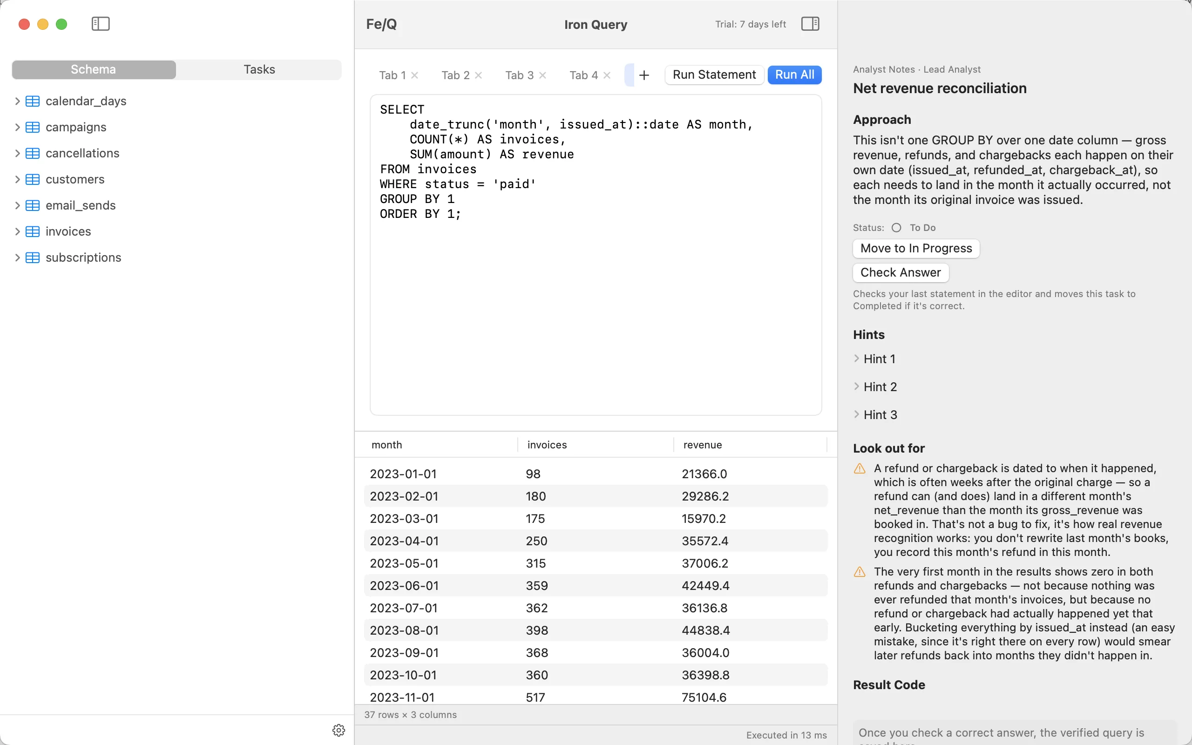Click inside the SQL editor text area
The height and width of the screenshot is (745, 1192).
coord(596,255)
